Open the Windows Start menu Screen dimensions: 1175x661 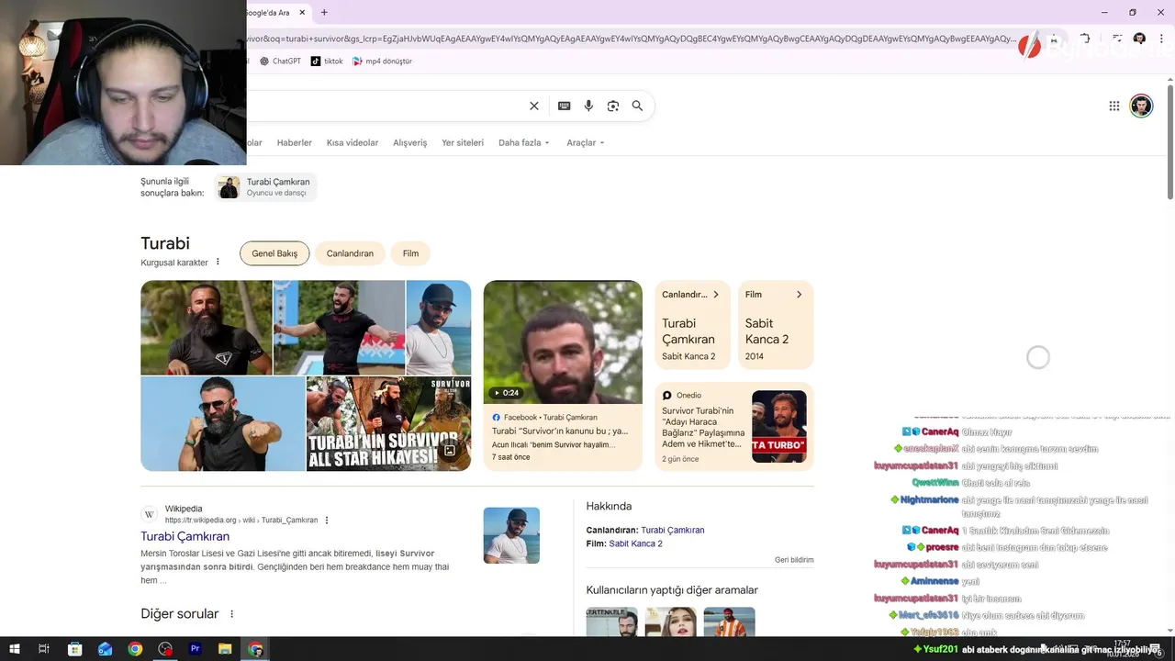14,649
